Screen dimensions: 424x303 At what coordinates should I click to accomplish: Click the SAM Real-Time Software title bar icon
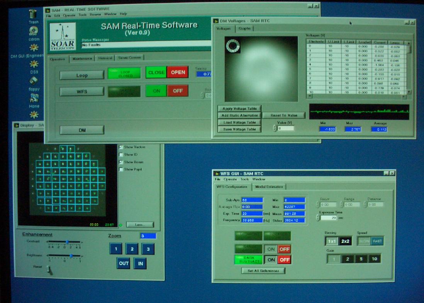(48, 10)
